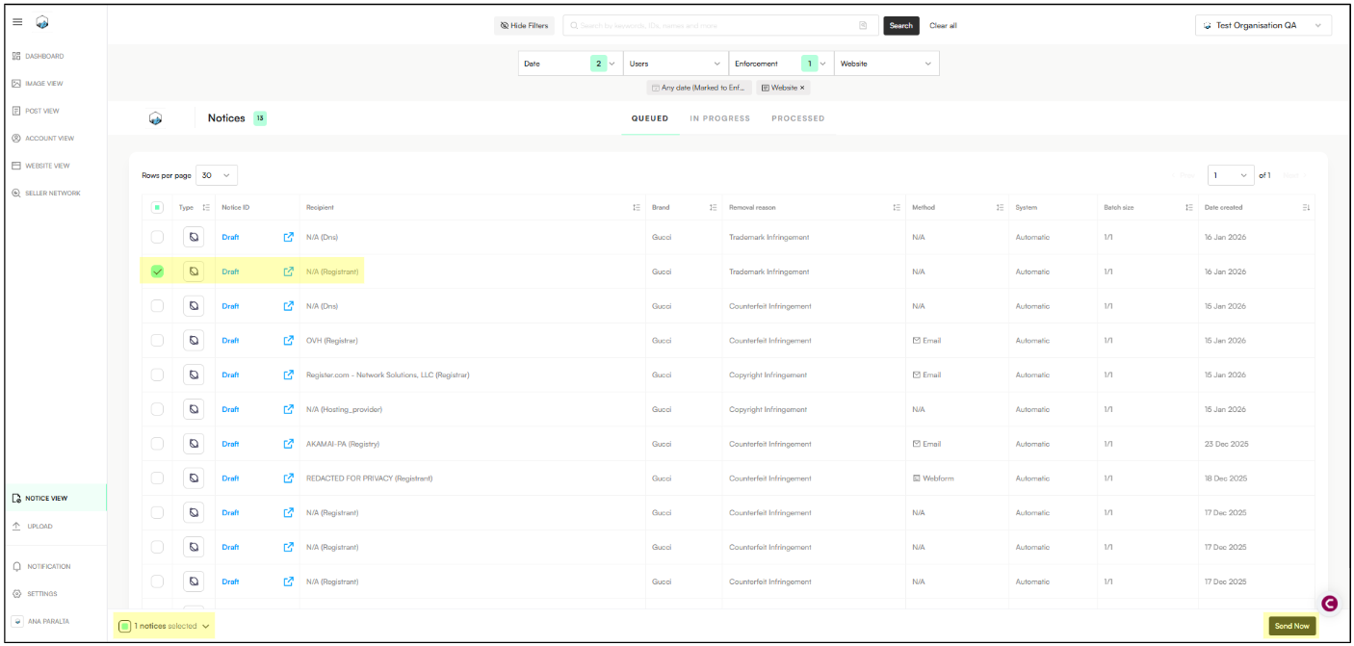Open the Draft link in the OVH row
Screen dimensions: 1354x646
[x=230, y=341]
